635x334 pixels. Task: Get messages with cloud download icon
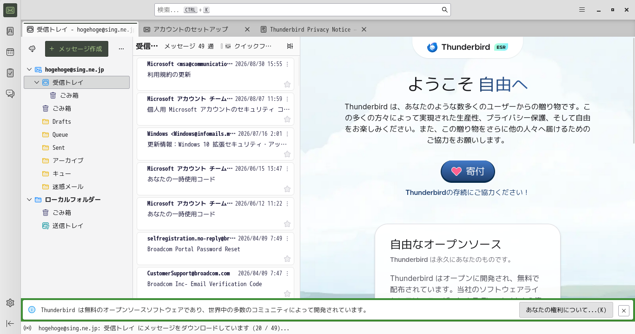tap(32, 49)
